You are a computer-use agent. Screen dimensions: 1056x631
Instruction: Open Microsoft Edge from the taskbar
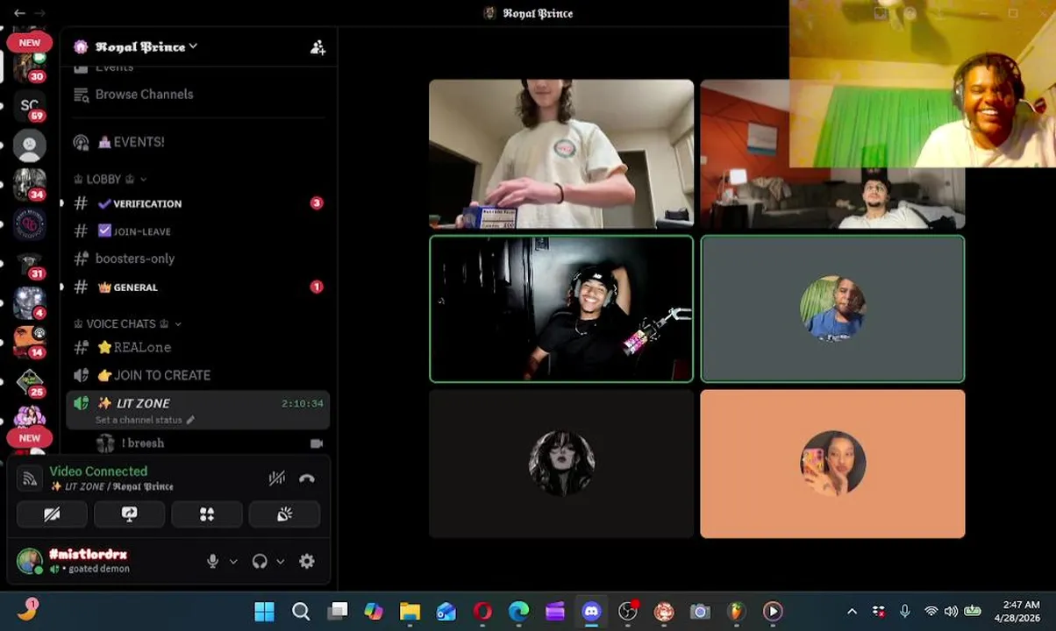coord(518,611)
